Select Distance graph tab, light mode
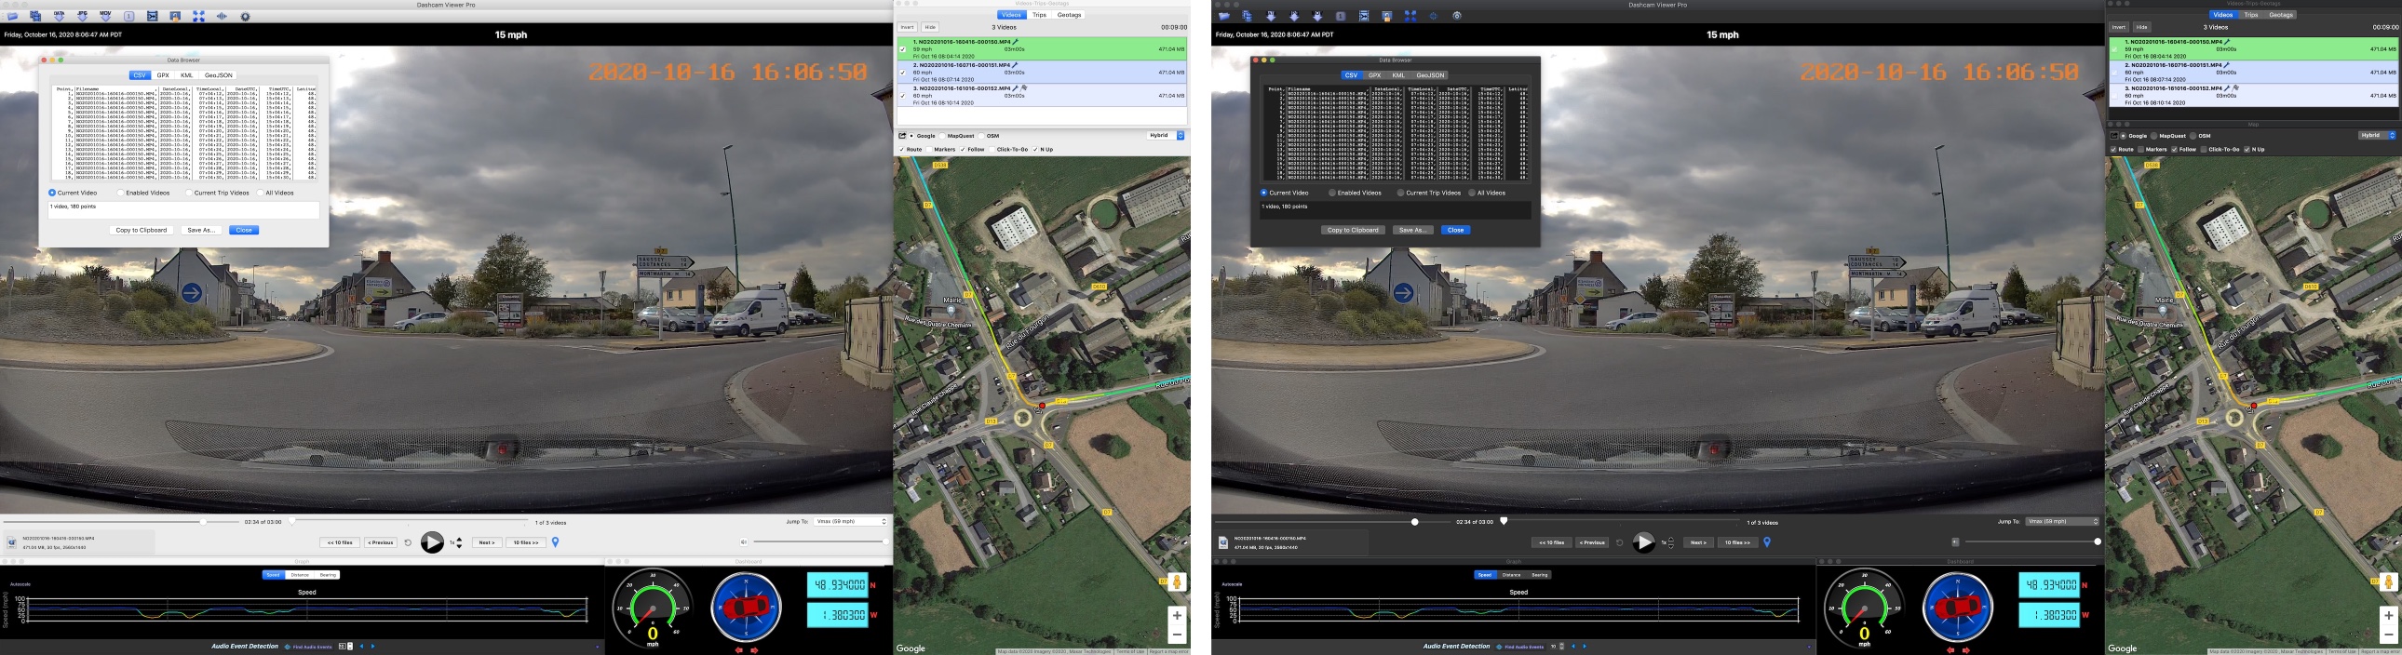The image size is (2402, 655). click(300, 575)
